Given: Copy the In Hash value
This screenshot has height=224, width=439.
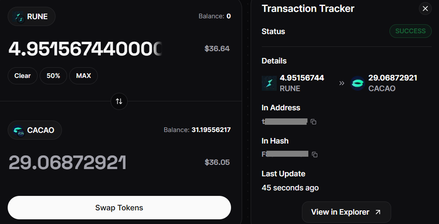Looking at the screenshot, I should tap(315, 155).
